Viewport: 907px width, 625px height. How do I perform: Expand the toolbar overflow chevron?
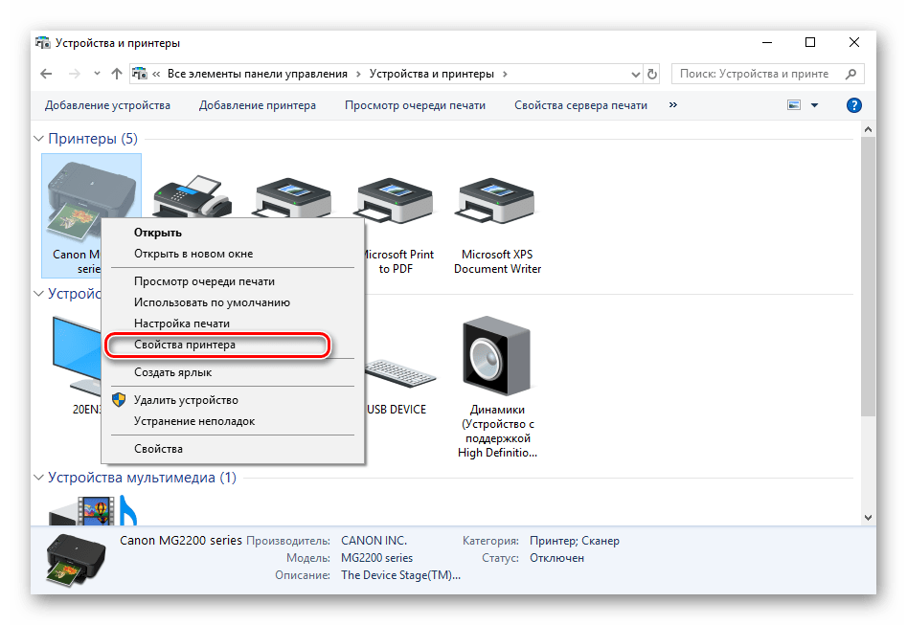click(x=673, y=105)
